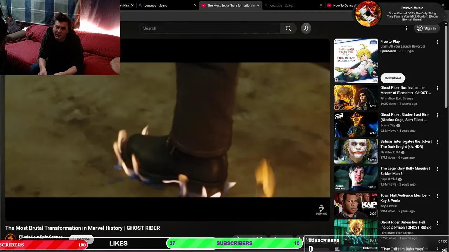
Task: Click Key & Peele channel name
Action: coord(388,206)
